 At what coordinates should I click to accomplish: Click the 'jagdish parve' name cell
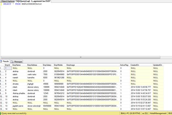click(19, 106)
